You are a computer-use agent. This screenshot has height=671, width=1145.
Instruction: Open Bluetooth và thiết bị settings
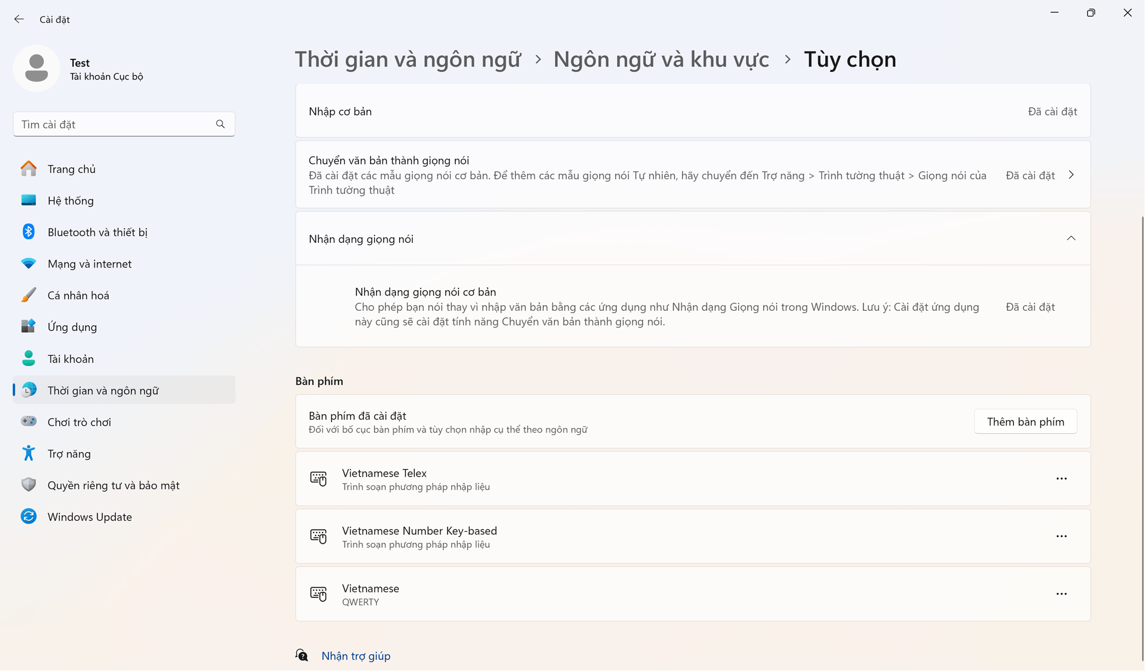point(97,232)
